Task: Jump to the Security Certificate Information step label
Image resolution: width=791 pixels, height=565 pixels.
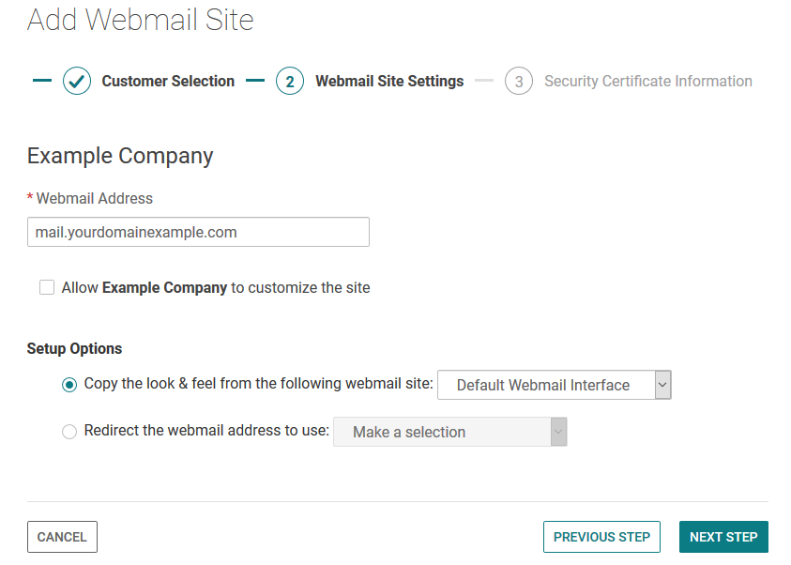Action: click(648, 82)
